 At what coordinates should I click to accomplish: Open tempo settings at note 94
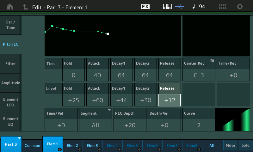[x=199, y=7]
